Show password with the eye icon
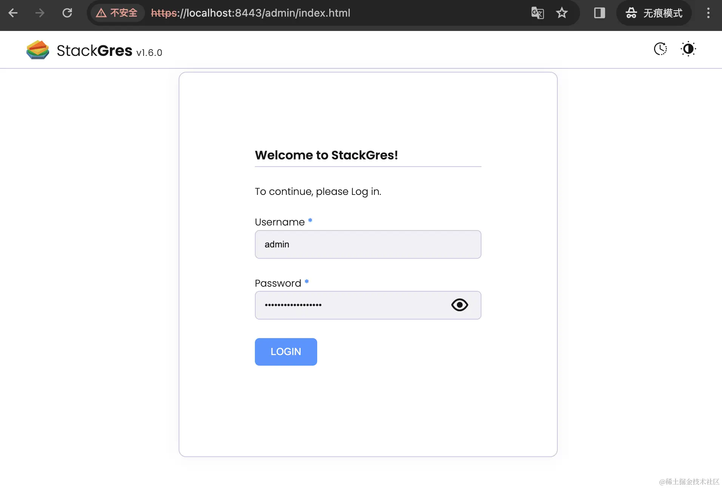The height and width of the screenshot is (488, 722). click(x=460, y=305)
